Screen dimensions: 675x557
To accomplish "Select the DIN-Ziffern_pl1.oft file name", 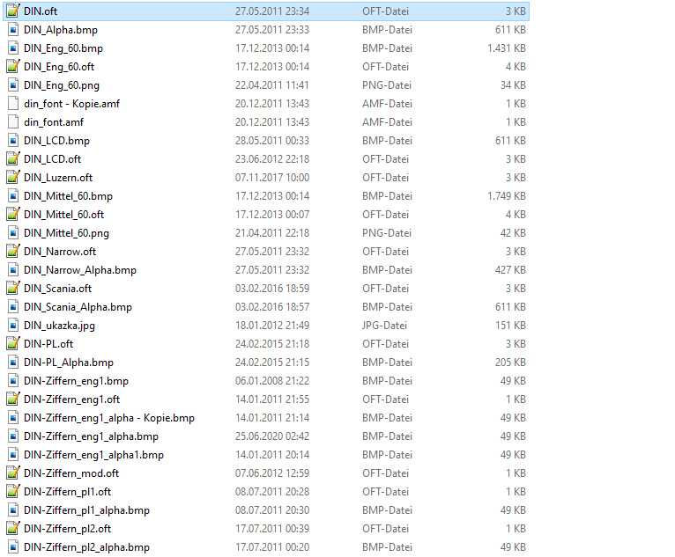I will coord(67,492).
